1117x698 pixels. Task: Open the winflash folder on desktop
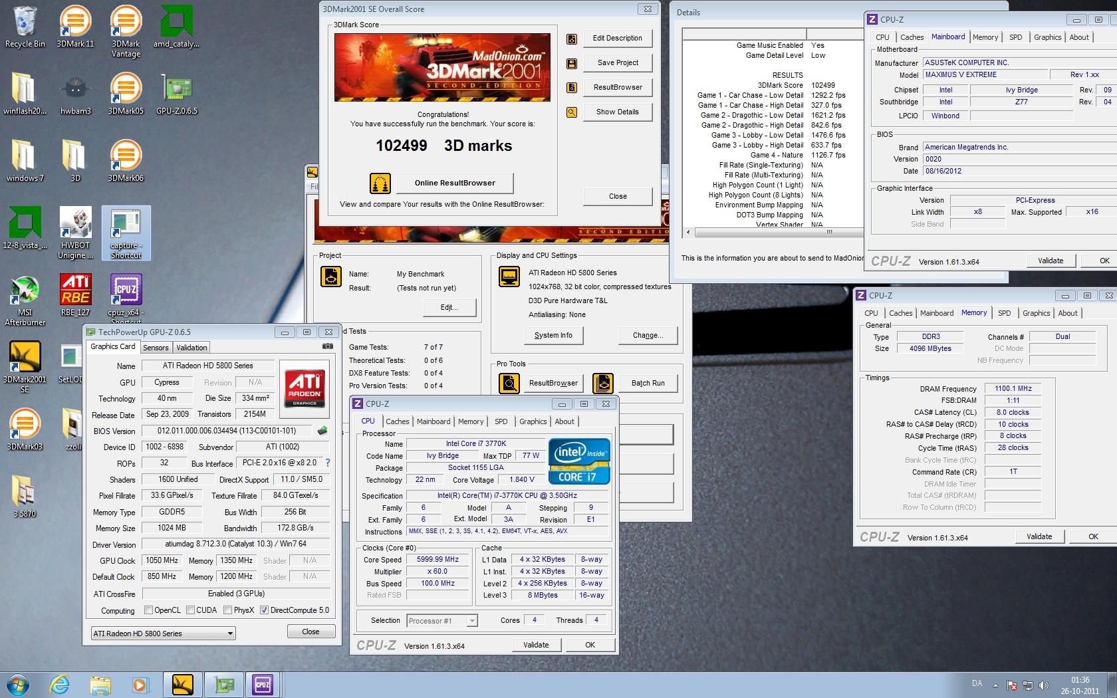(25, 94)
